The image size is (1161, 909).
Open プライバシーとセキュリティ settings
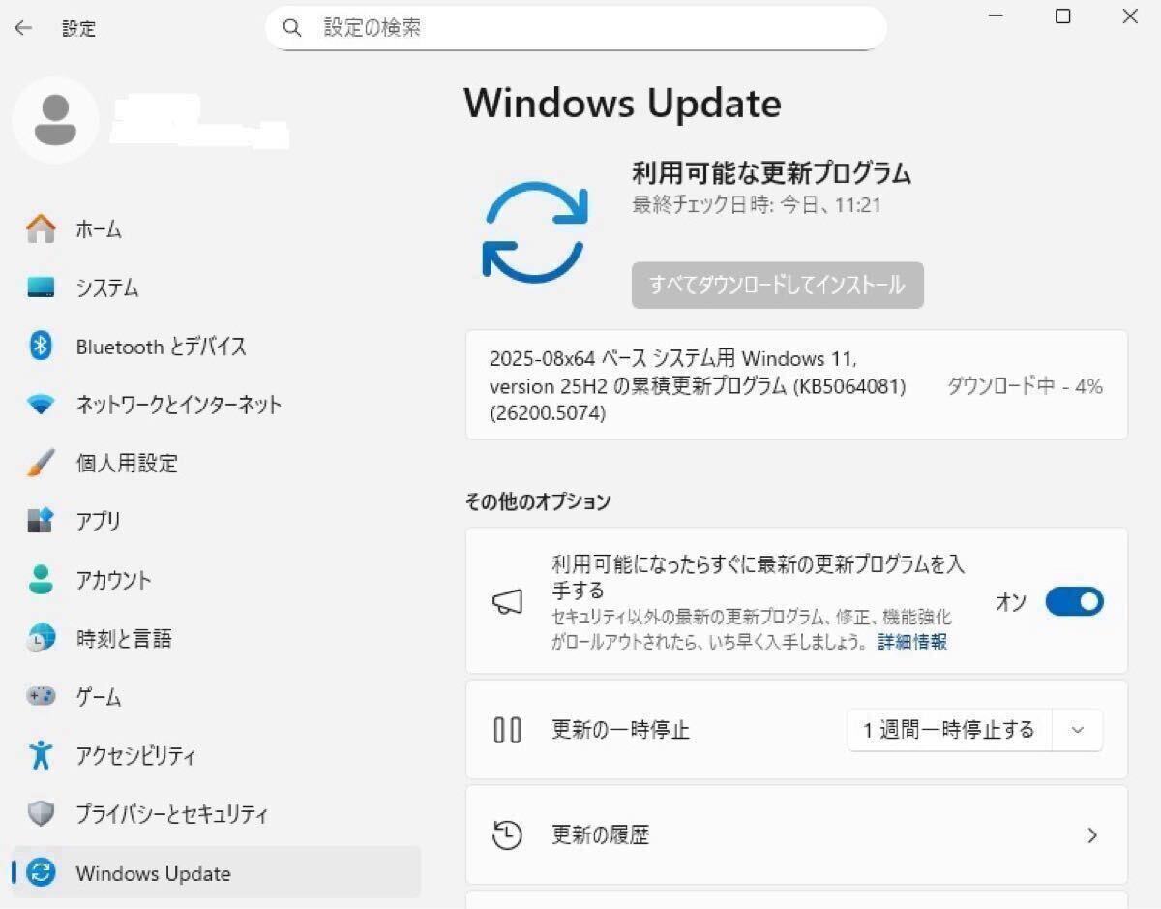(217, 813)
